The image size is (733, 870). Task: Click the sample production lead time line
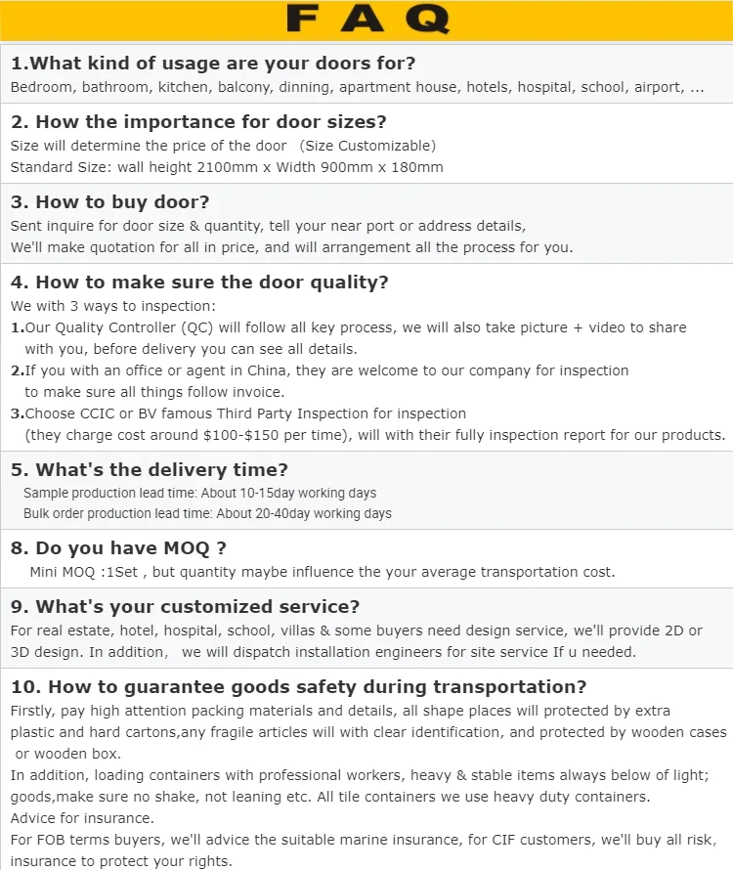click(x=199, y=494)
